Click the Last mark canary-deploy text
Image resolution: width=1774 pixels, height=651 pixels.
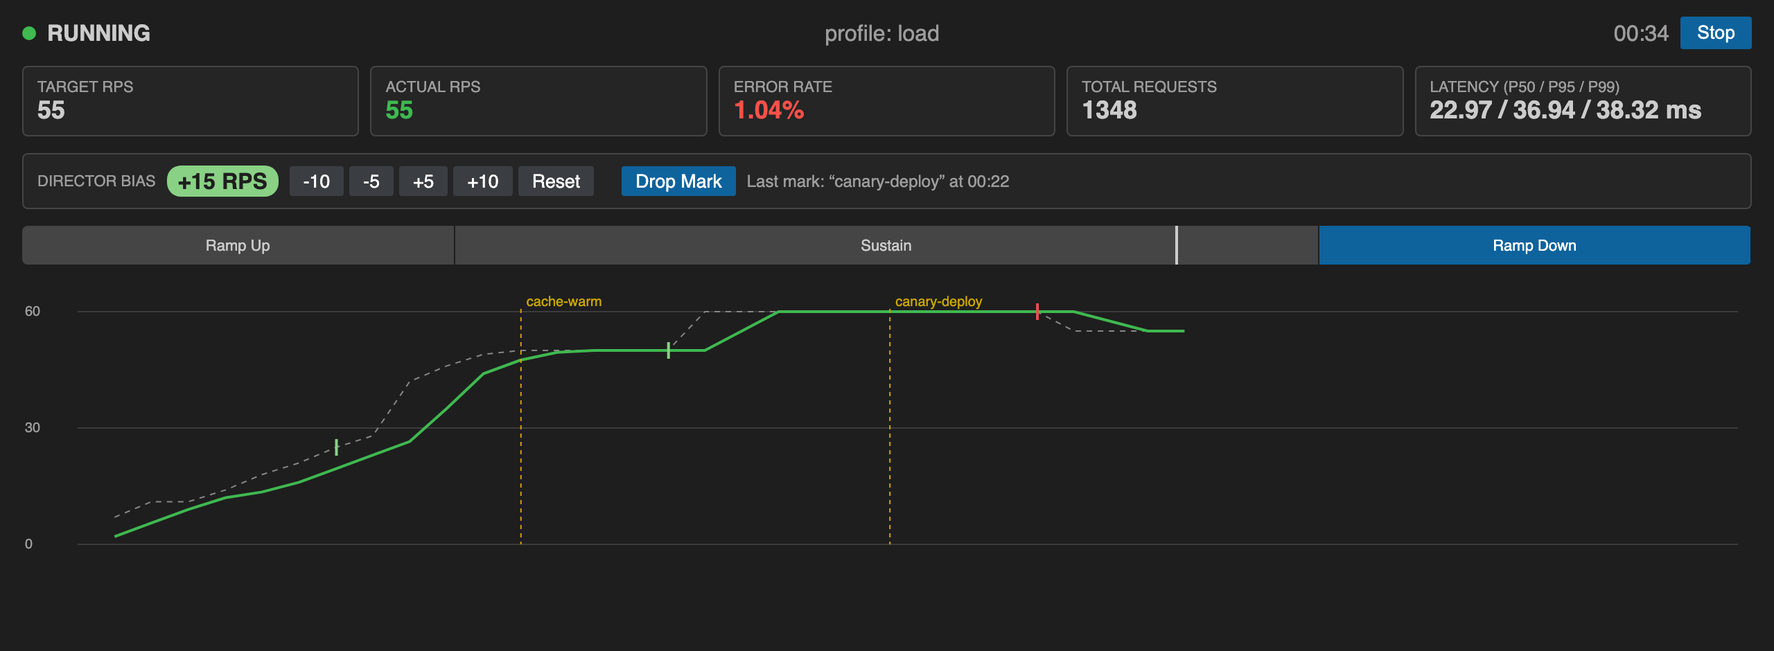(877, 181)
